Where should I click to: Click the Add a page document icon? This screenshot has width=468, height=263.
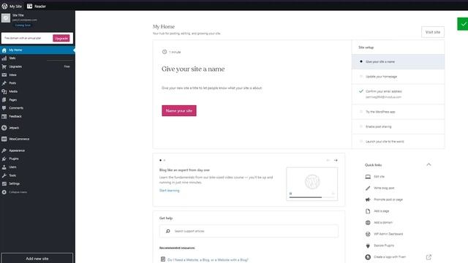click(368, 211)
